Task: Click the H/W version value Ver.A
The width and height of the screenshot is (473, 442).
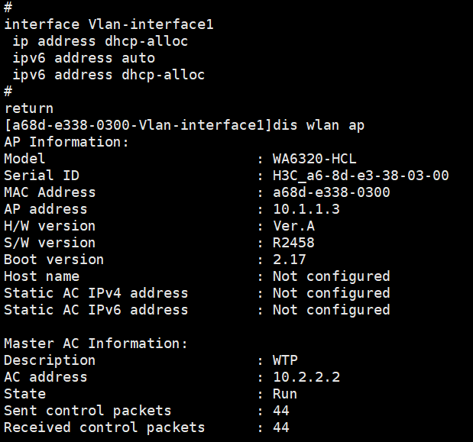Action: (293, 226)
